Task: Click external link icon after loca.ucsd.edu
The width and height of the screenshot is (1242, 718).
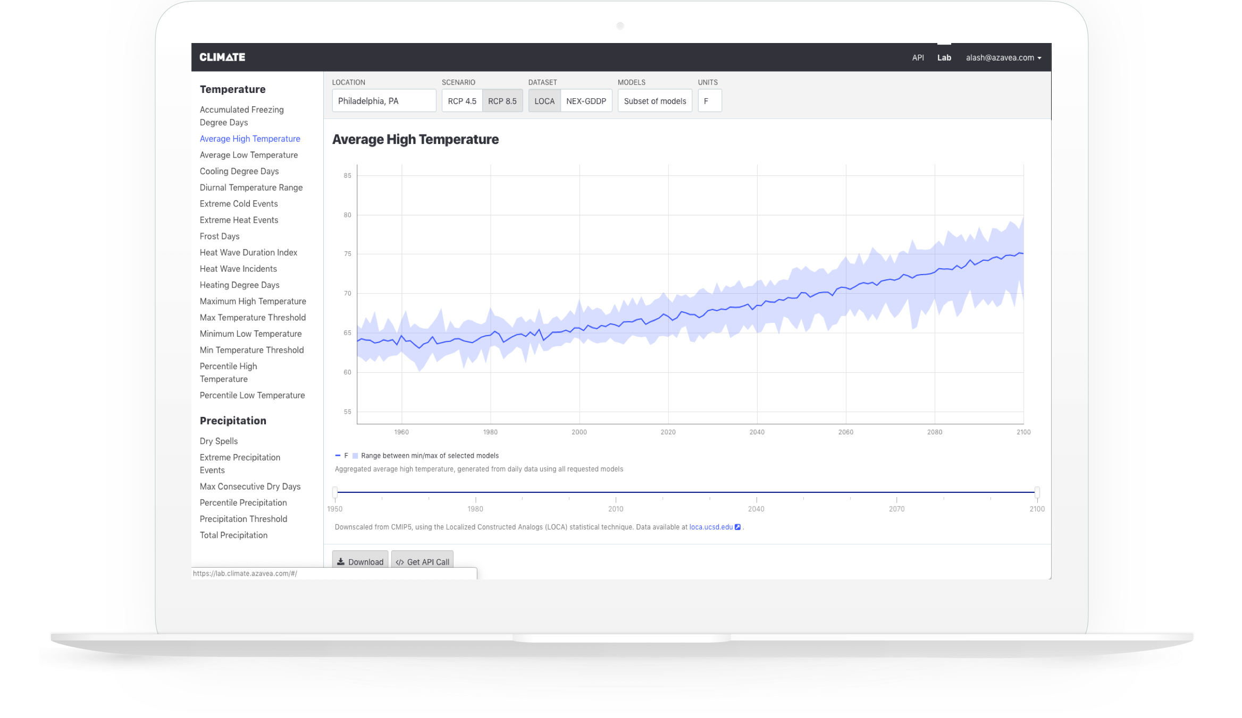Action: click(x=737, y=527)
